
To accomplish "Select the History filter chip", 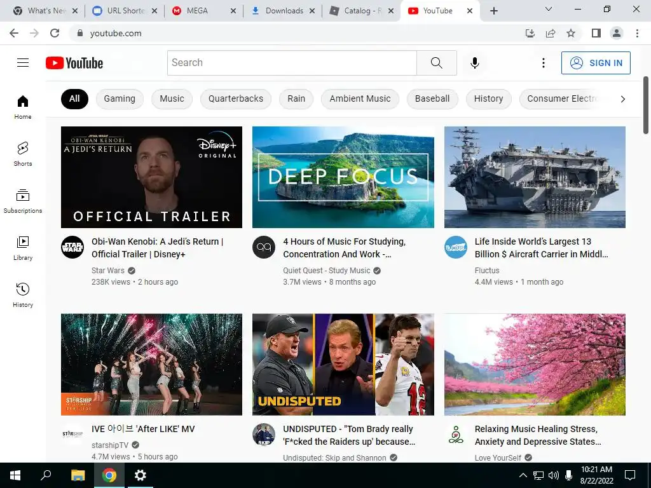I will [x=489, y=98].
